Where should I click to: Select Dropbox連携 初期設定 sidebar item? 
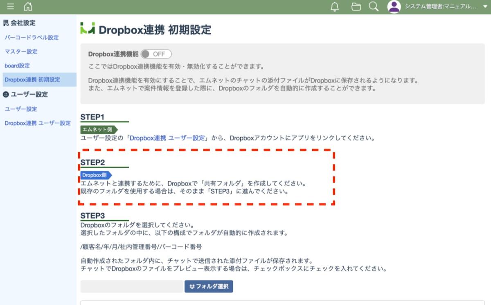click(x=32, y=80)
